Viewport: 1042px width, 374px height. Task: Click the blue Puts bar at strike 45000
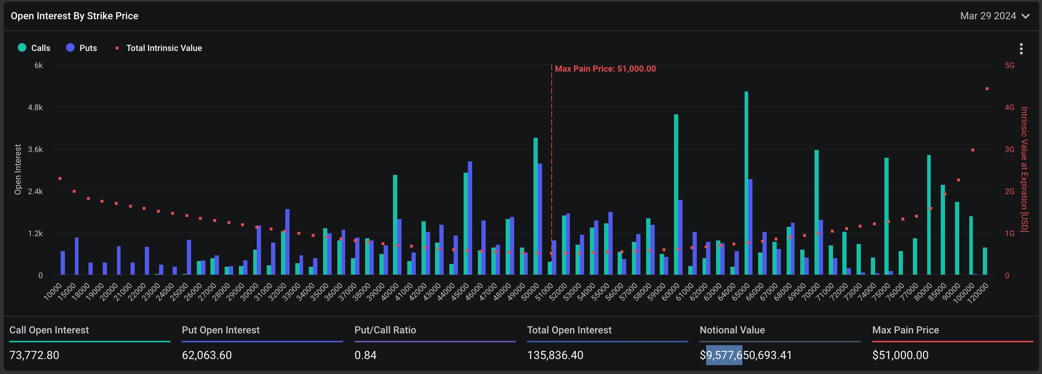coord(470,218)
